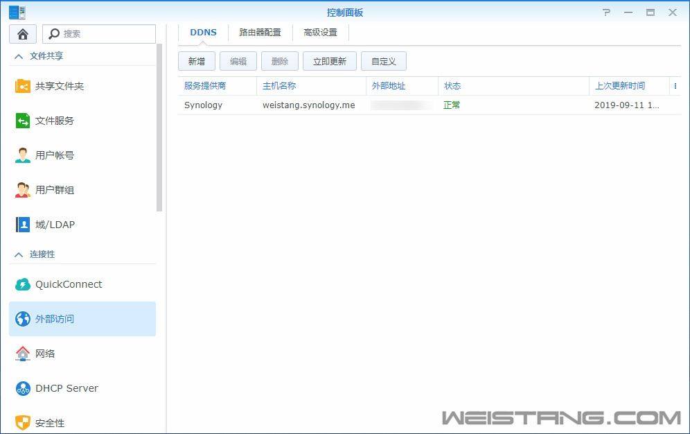Open the DHCP Server icon
Image resolution: width=690 pixels, height=434 pixels.
pos(23,388)
